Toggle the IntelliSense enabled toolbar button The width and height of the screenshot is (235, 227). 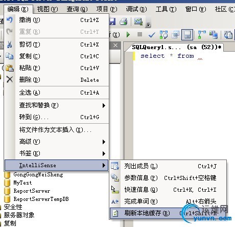click(x=187, y=35)
